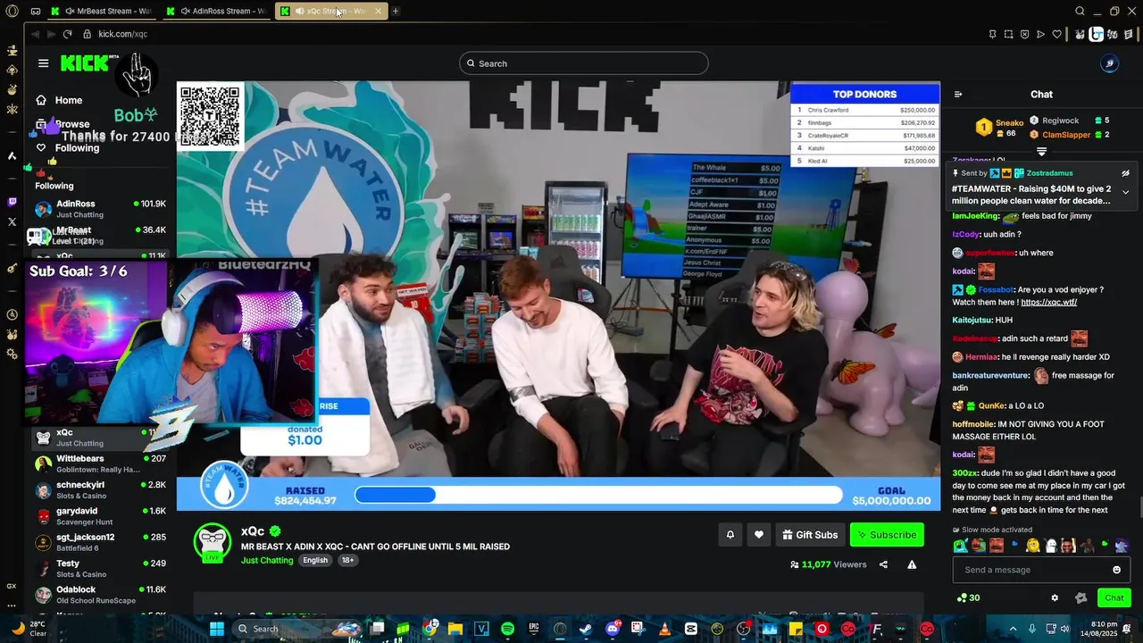The width and height of the screenshot is (1143, 643).
Task: Open Epic Games from the taskbar
Action: coord(534,629)
